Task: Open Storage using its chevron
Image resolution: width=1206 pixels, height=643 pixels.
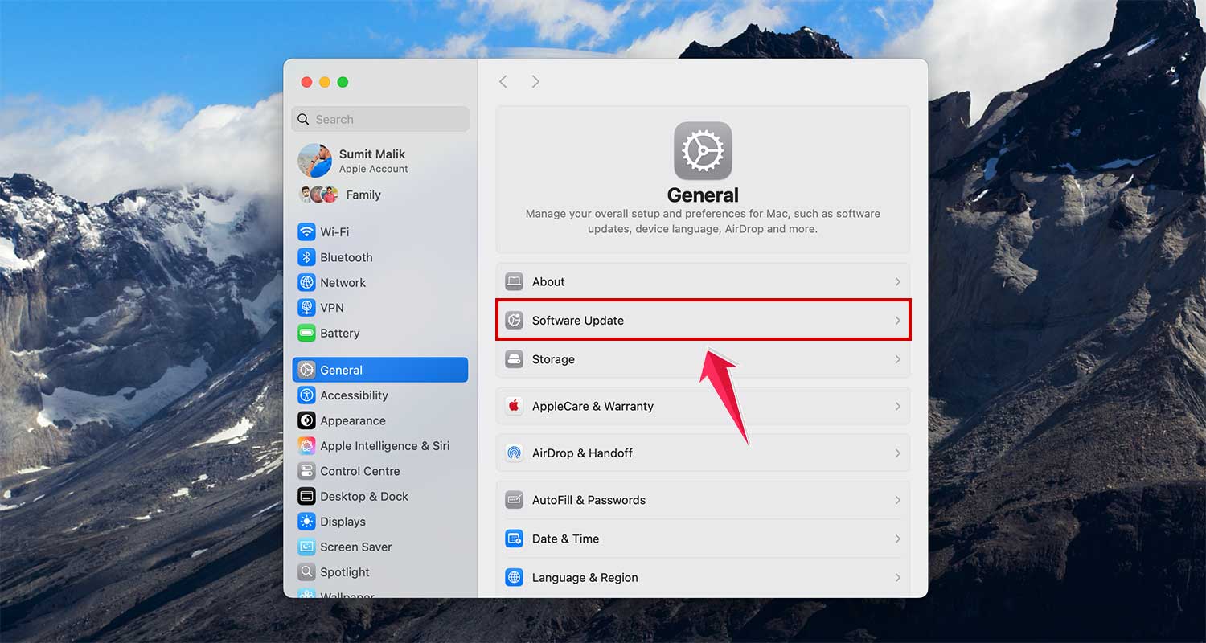Action: pyautogui.click(x=898, y=359)
